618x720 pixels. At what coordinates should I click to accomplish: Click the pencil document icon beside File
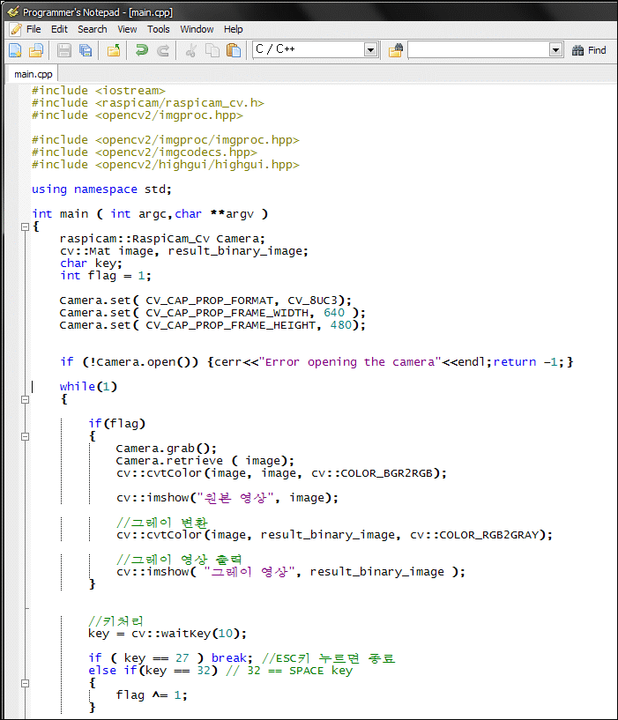click(16, 29)
